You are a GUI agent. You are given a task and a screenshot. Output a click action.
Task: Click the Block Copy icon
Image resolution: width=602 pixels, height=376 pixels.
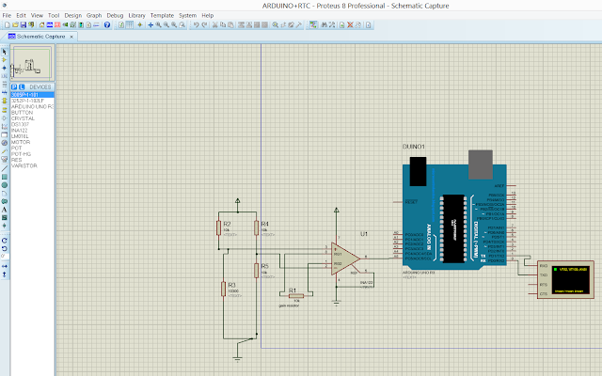241,25
